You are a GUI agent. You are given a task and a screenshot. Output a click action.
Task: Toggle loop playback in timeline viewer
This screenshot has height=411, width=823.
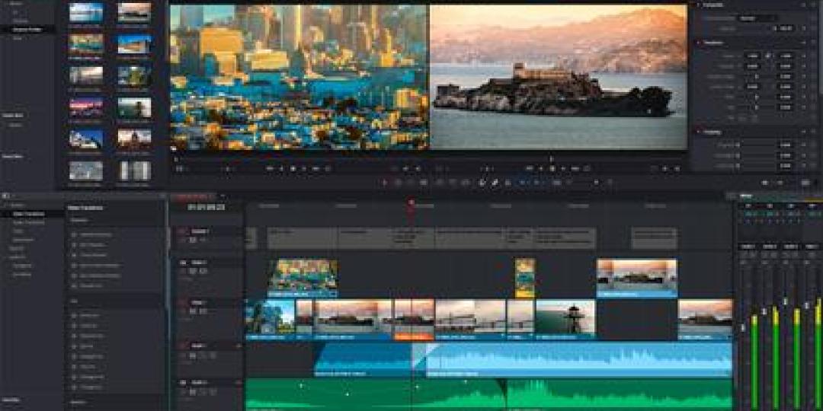pyautogui.click(x=588, y=169)
